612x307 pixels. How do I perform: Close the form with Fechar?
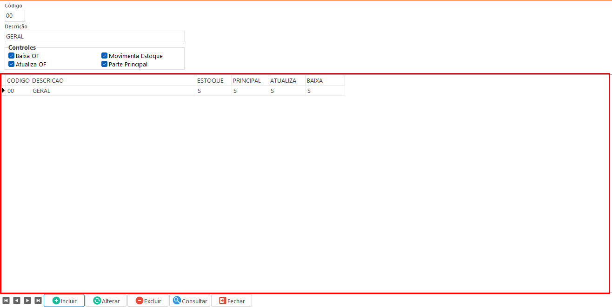tap(232, 301)
